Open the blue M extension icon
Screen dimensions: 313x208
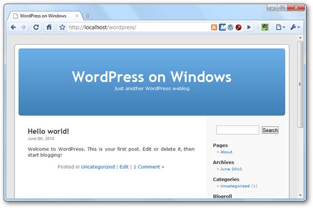[x=223, y=27]
